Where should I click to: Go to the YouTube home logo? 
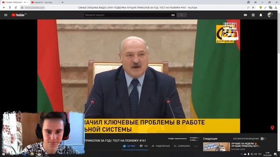point(18,15)
